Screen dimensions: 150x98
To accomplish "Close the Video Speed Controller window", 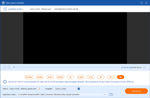I will tap(146, 3).
